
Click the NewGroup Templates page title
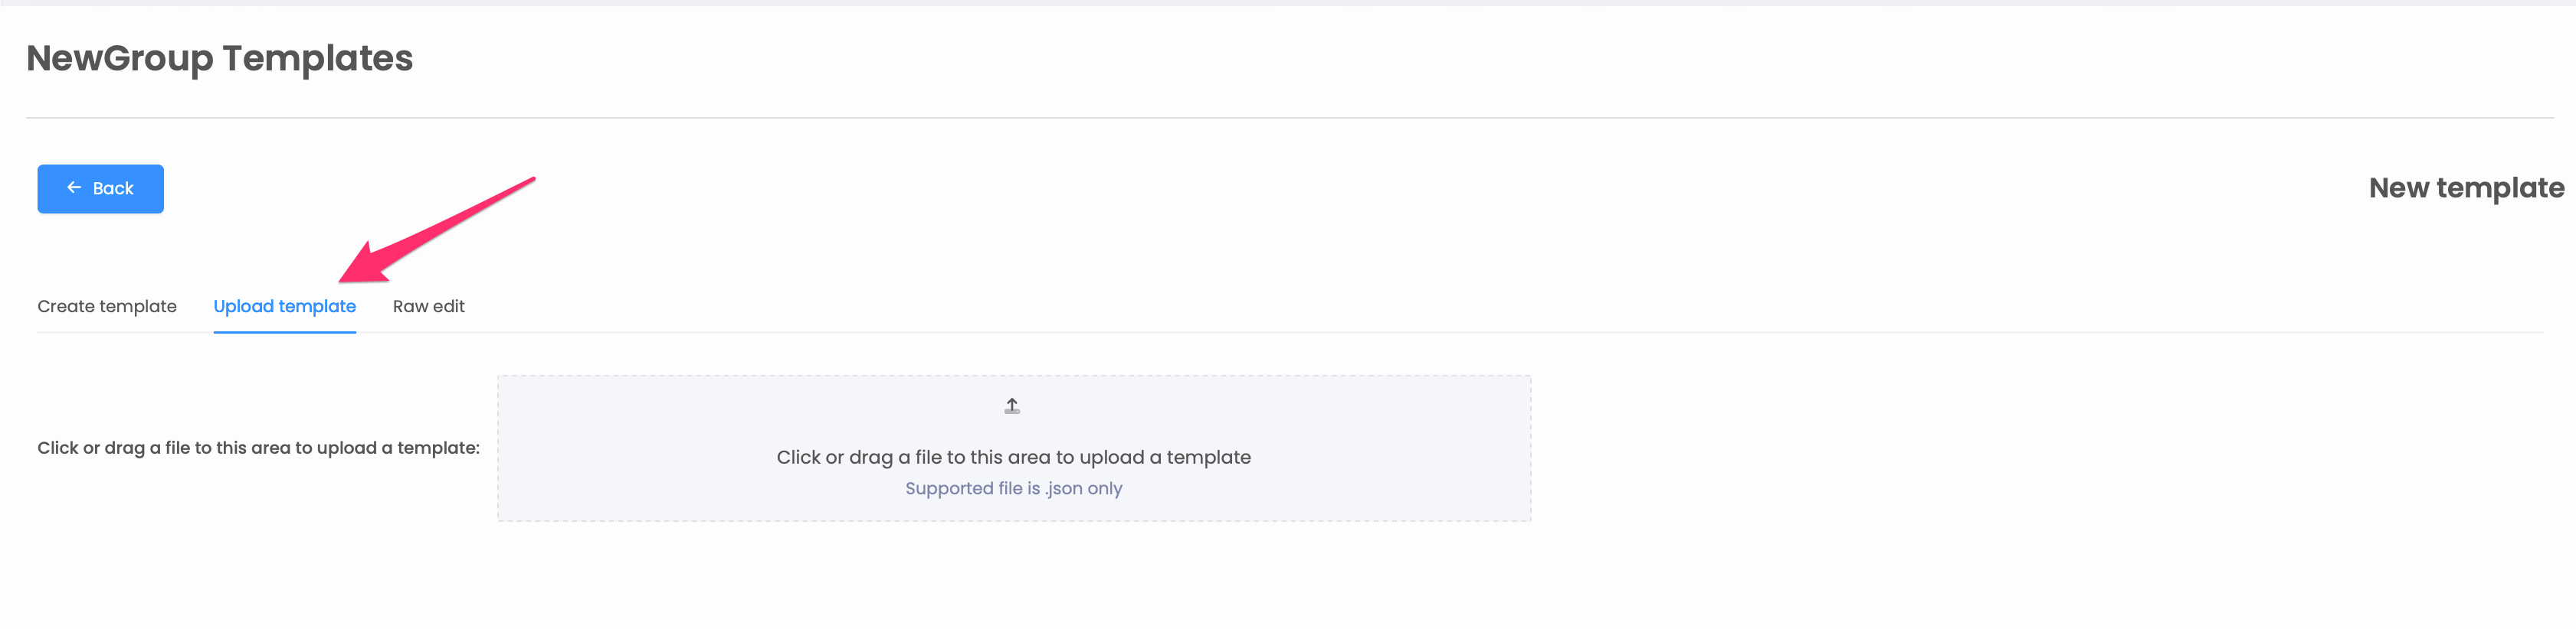point(219,58)
